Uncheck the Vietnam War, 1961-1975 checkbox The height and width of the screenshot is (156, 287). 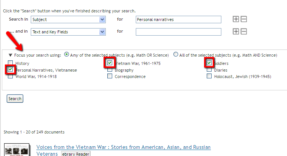110,63
